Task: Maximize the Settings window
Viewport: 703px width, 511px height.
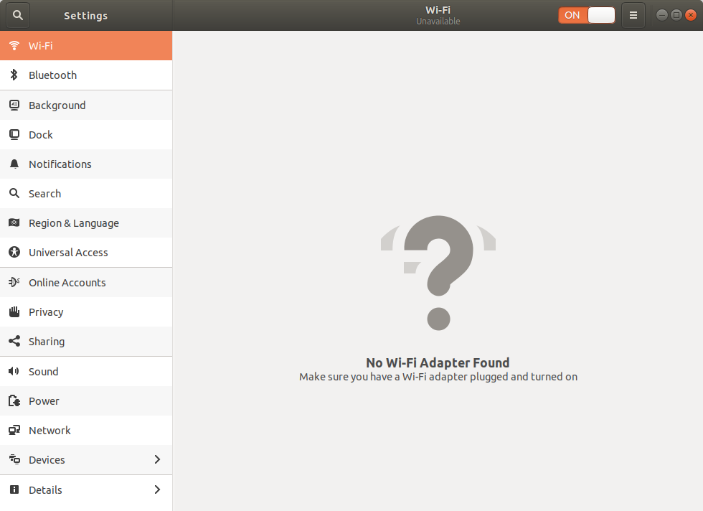Action: [x=676, y=15]
